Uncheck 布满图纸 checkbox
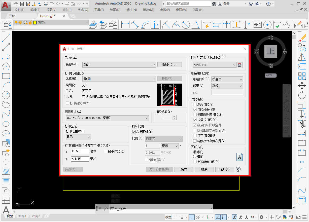The image size is (309, 222). click(x=134, y=132)
